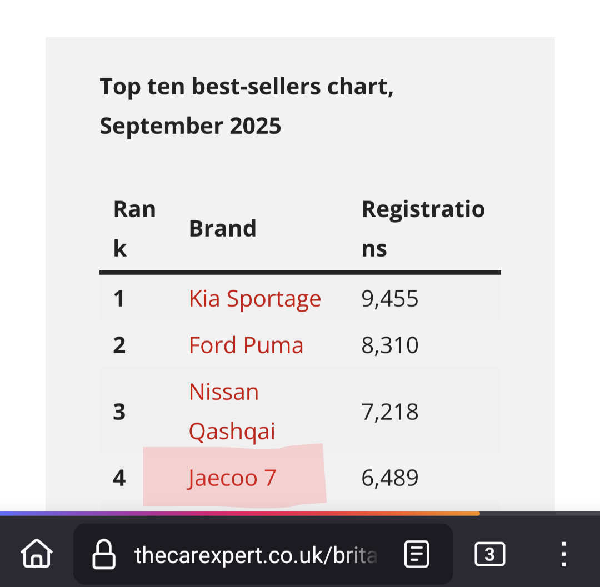Tap the 7,218 registrations cell
Screen dimensions: 600x587
pyautogui.click(x=390, y=412)
